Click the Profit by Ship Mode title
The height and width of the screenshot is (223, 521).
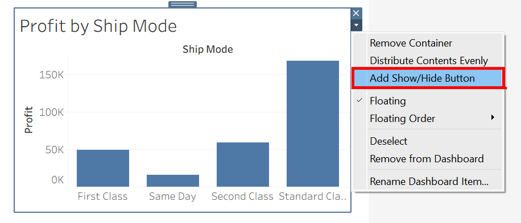click(x=98, y=26)
